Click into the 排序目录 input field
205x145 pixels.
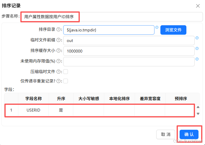tap(109, 30)
